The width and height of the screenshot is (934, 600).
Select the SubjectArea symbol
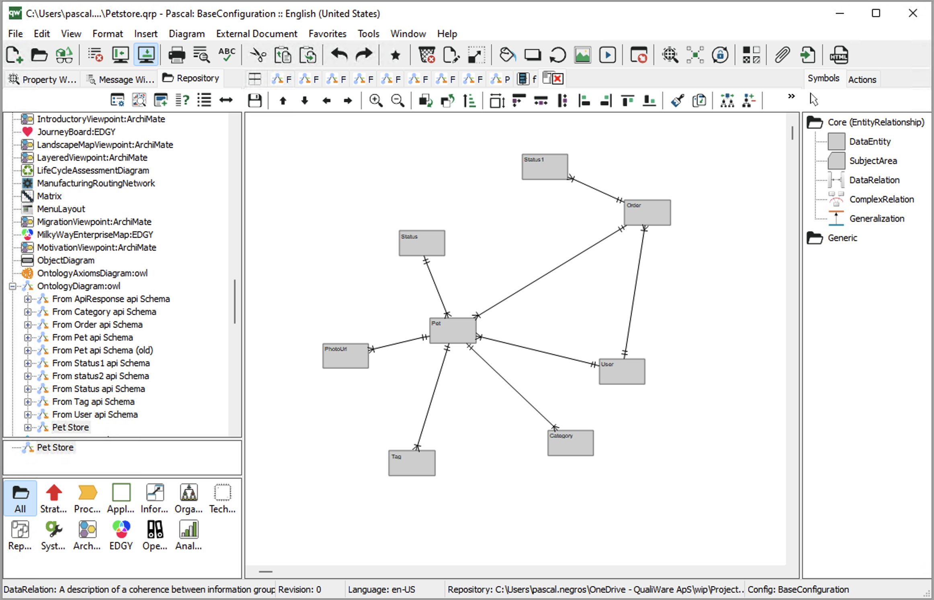tap(873, 161)
